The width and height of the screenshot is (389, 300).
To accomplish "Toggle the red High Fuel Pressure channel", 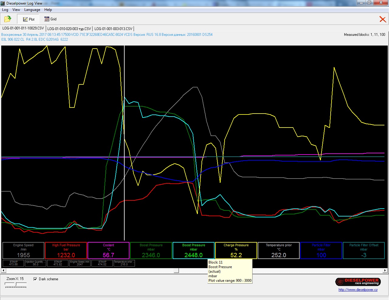I will pyautogui.click(x=66, y=251).
